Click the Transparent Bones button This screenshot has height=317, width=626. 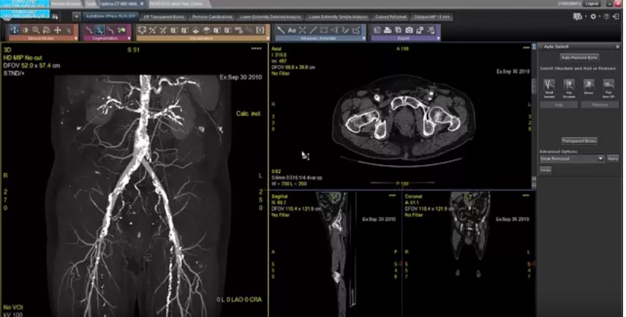[x=579, y=141]
